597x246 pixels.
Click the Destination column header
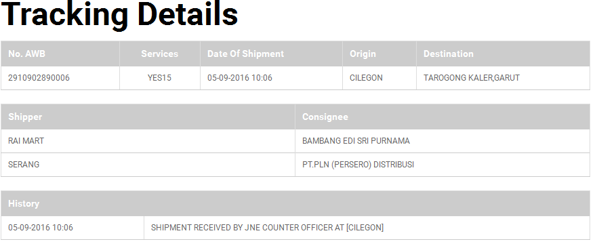click(x=449, y=54)
